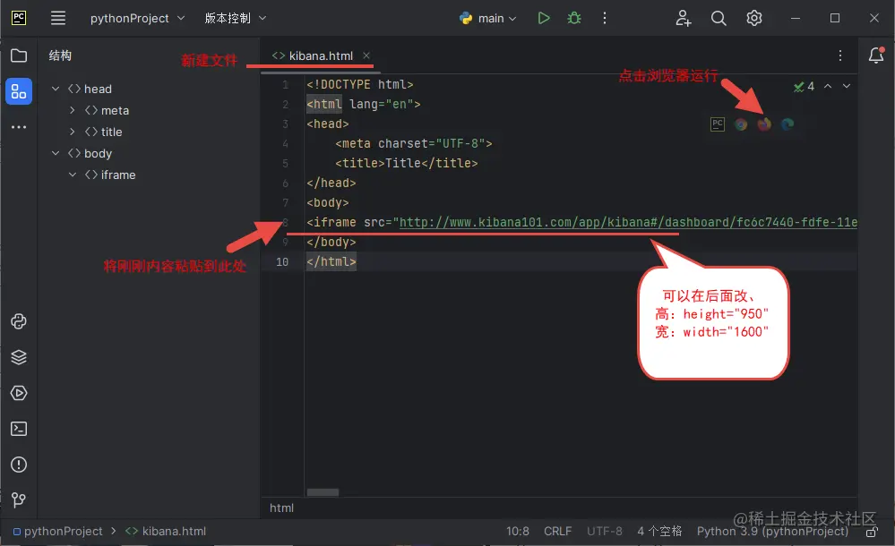Open Code With Me add-user icon
The width and height of the screenshot is (895, 546).
click(x=684, y=18)
